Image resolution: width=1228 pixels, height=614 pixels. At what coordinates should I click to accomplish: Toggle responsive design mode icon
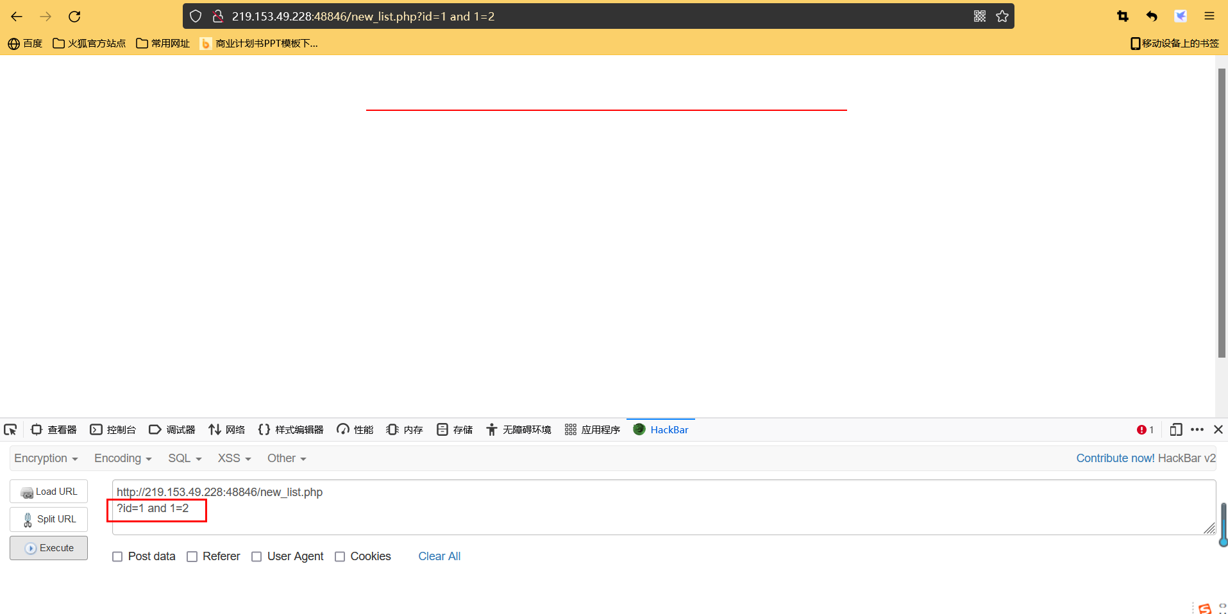point(1175,429)
